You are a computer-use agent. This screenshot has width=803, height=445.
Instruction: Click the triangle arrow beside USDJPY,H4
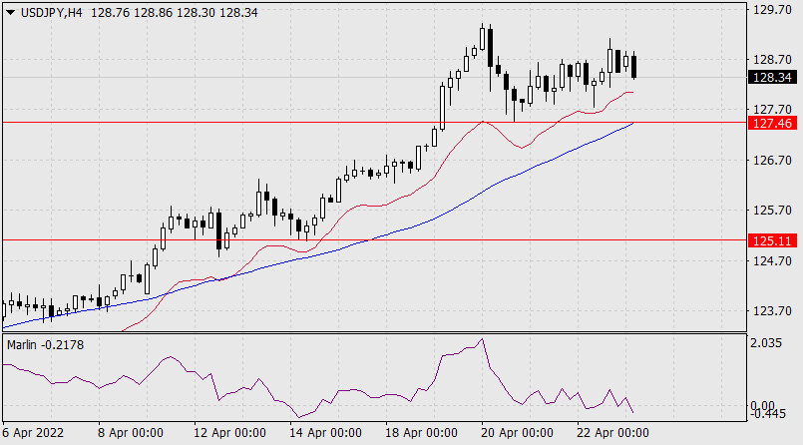pos(10,13)
